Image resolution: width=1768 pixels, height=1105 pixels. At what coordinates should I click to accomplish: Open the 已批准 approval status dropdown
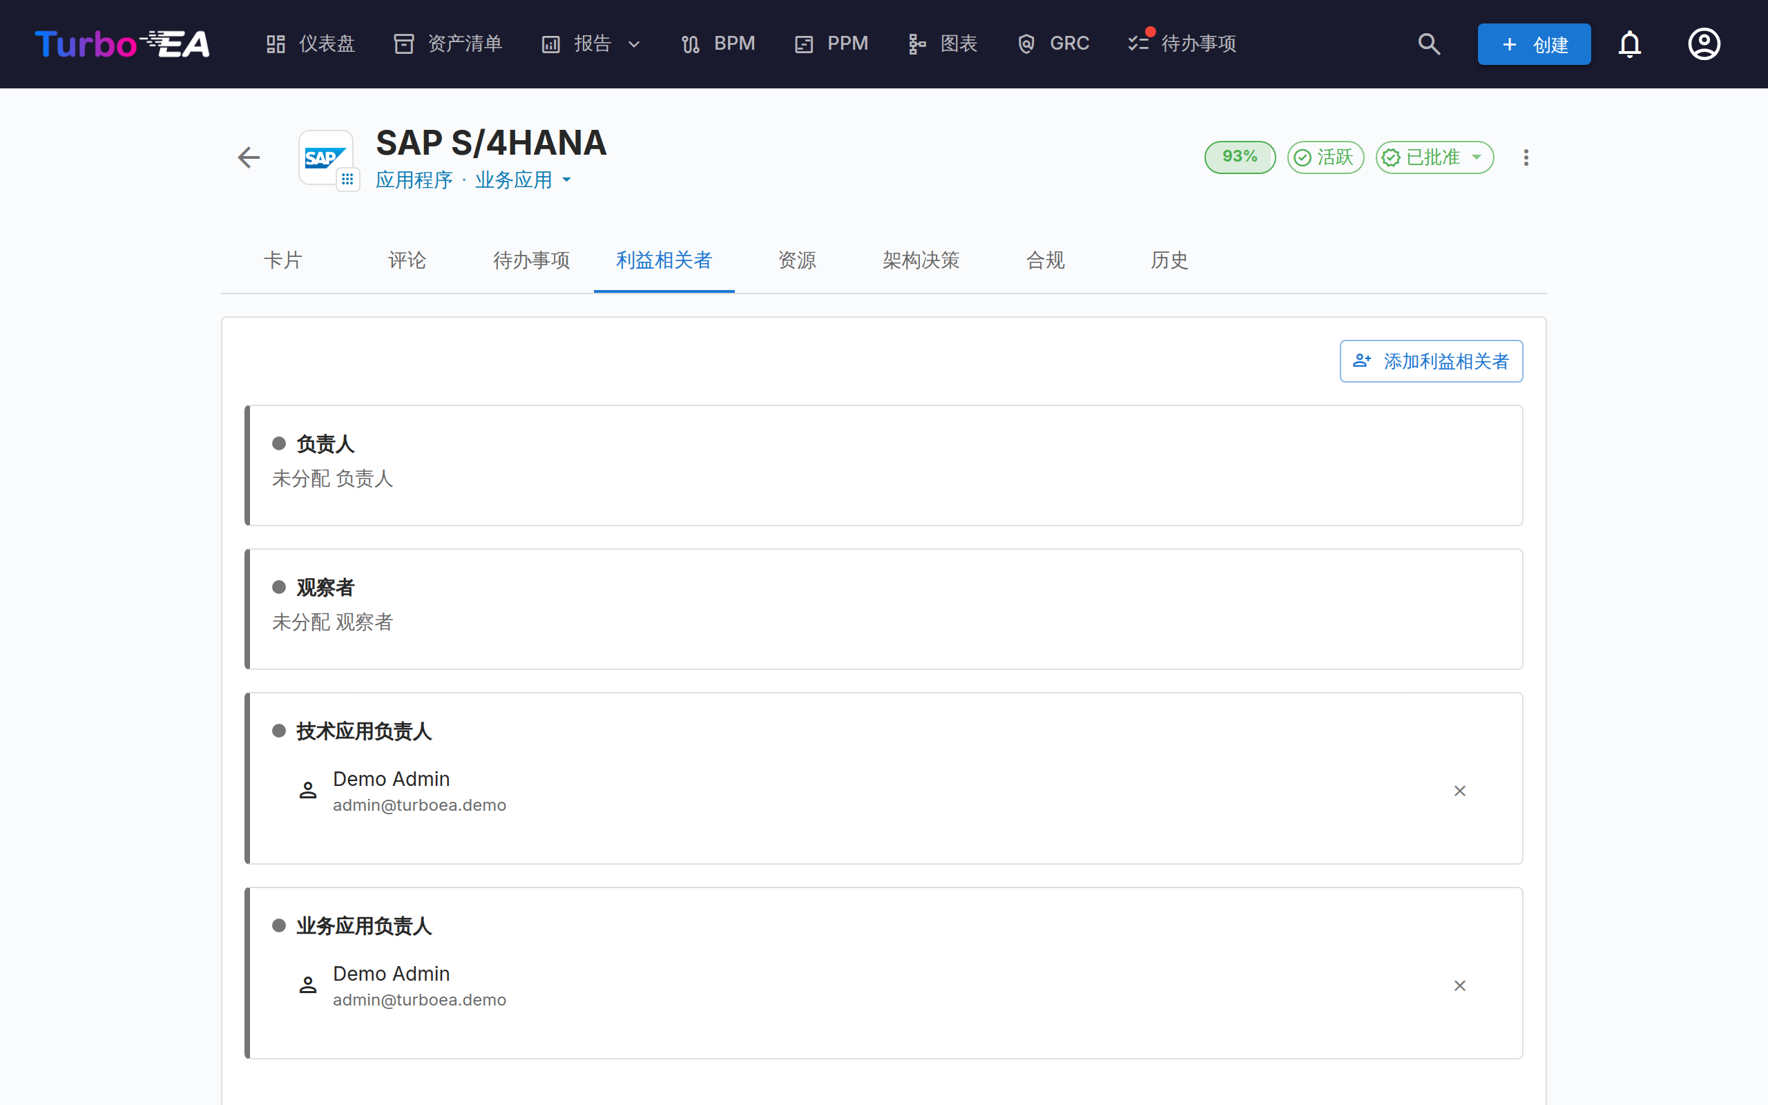(x=1434, y=157)
